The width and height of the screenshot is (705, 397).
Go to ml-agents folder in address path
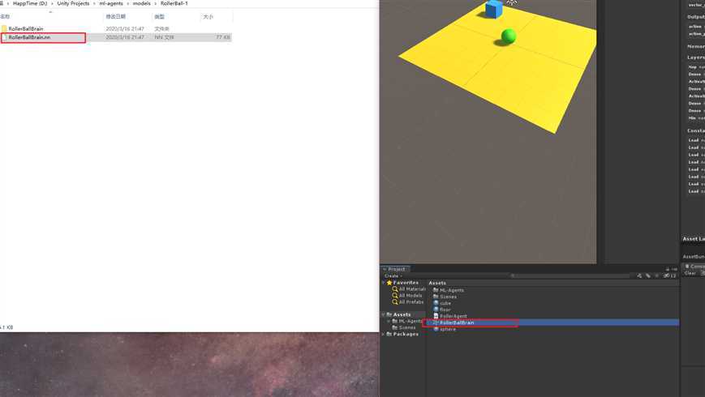point(111,3)
